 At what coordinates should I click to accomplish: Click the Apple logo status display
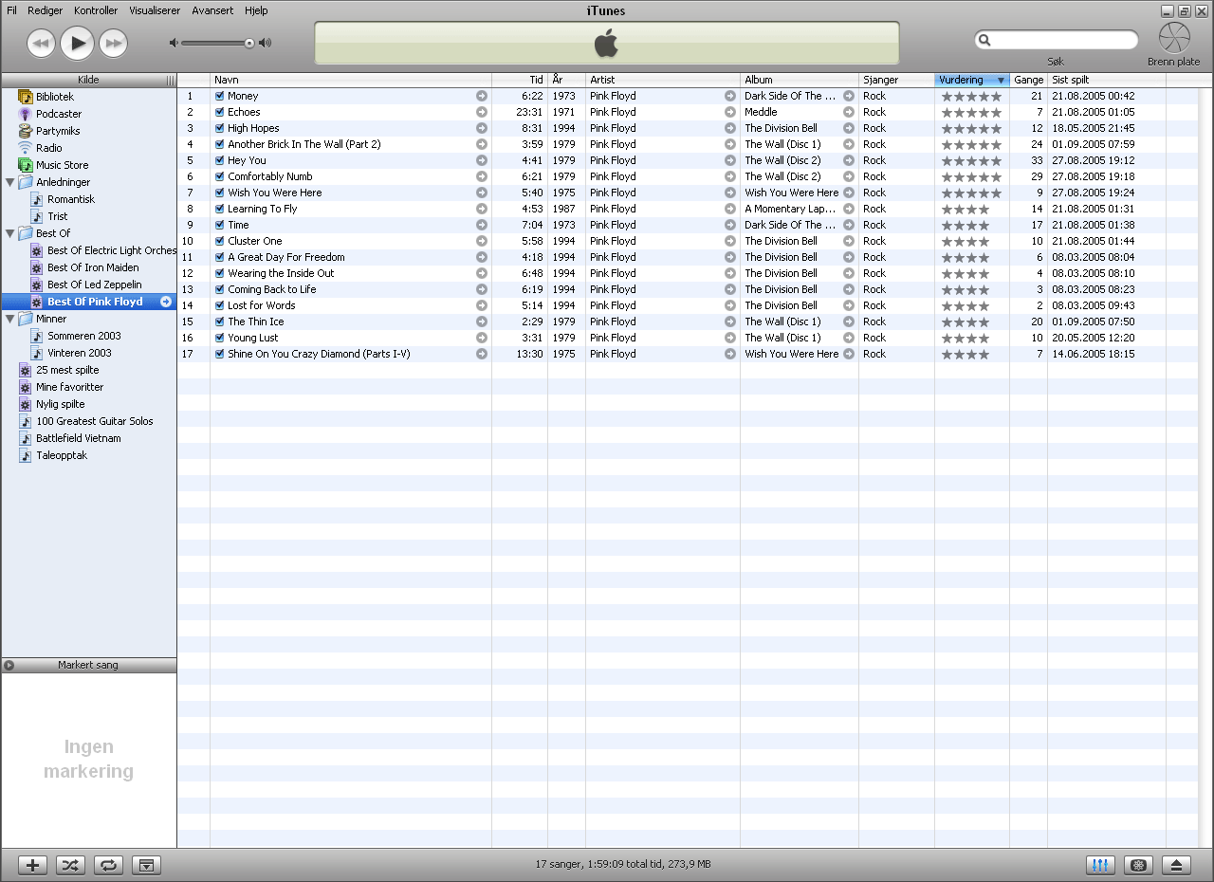(x=606, y=43)
